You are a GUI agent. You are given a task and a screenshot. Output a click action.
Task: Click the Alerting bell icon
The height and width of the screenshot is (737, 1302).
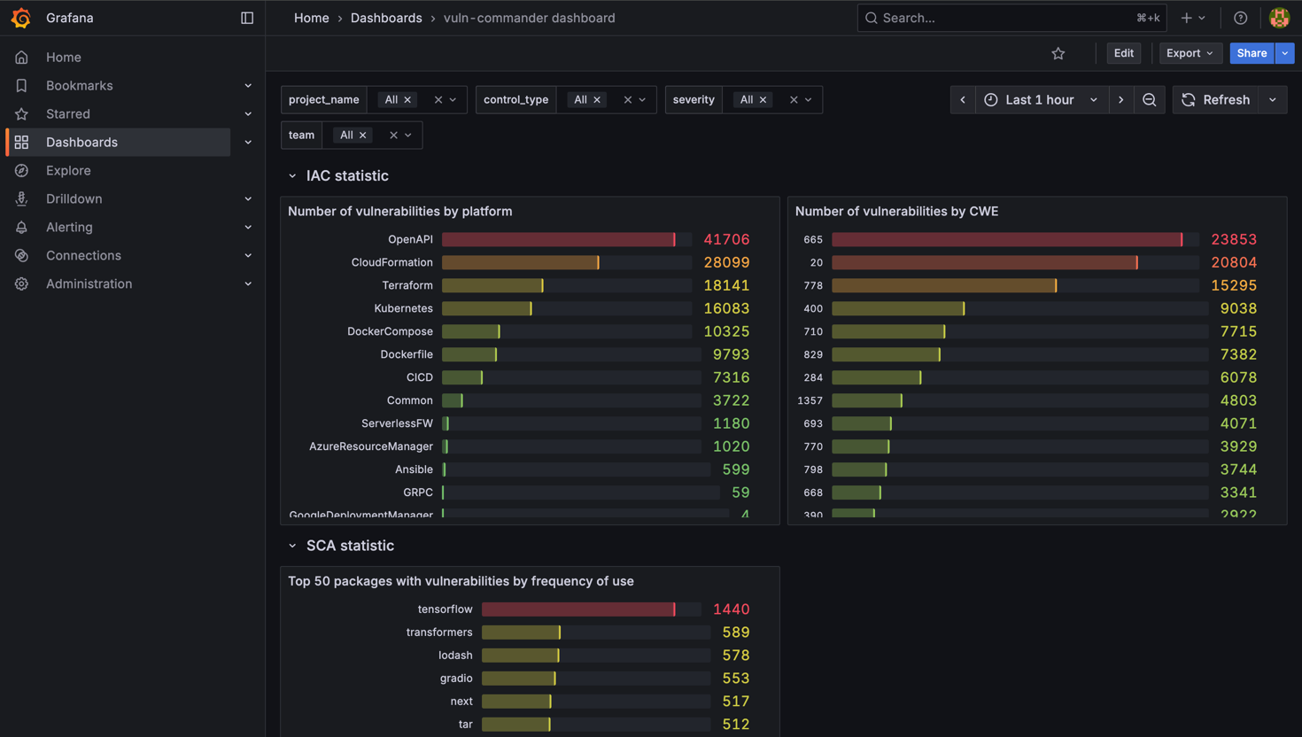pos(21,228)
